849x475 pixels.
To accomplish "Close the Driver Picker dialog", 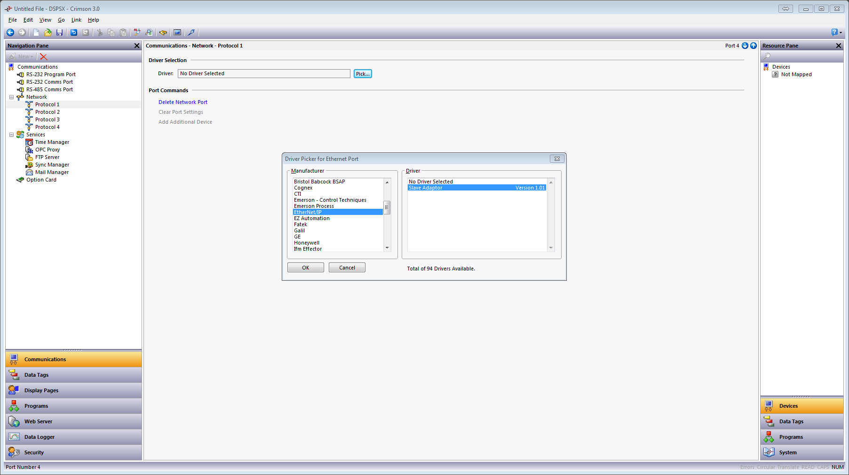I will tap(557, 159).
